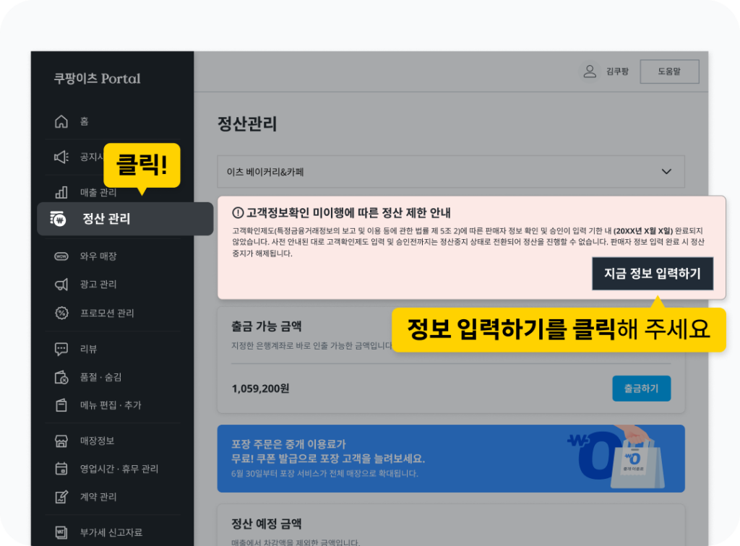This screenshot has height=546, width=740.
Task: Click the store selector chevron arrow
Action: point(666,172)
